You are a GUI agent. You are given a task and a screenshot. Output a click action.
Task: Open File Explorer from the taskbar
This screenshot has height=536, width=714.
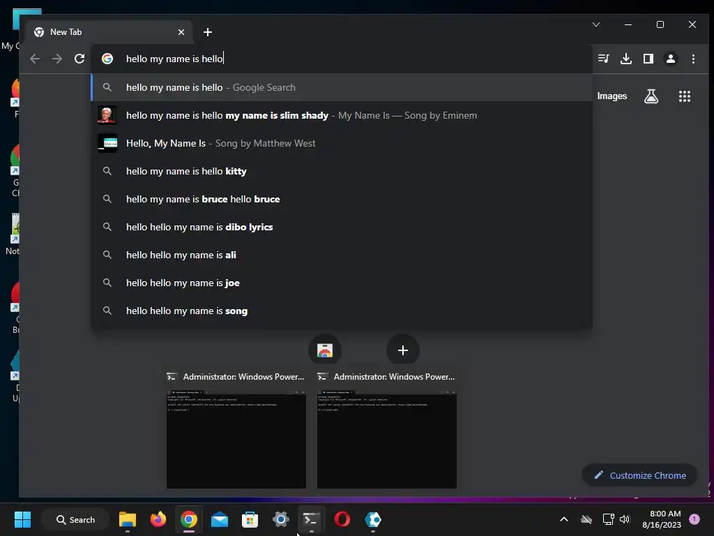tap(128, 519)
